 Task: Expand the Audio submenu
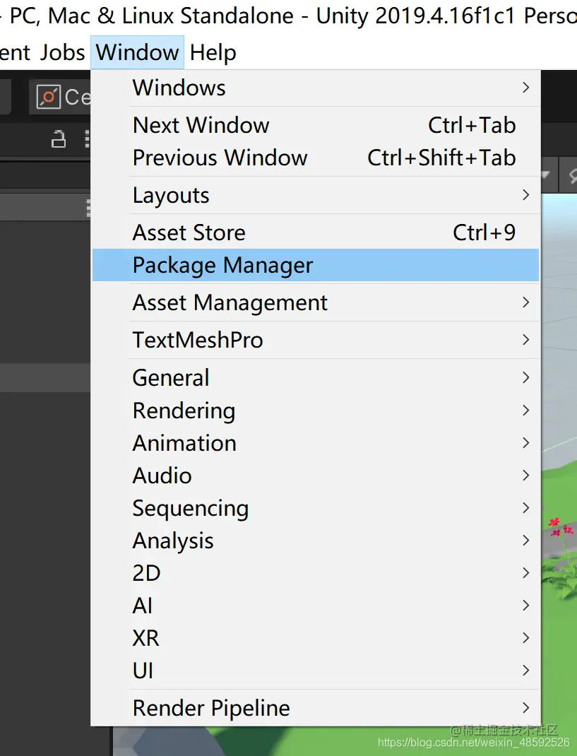point(316,476)
